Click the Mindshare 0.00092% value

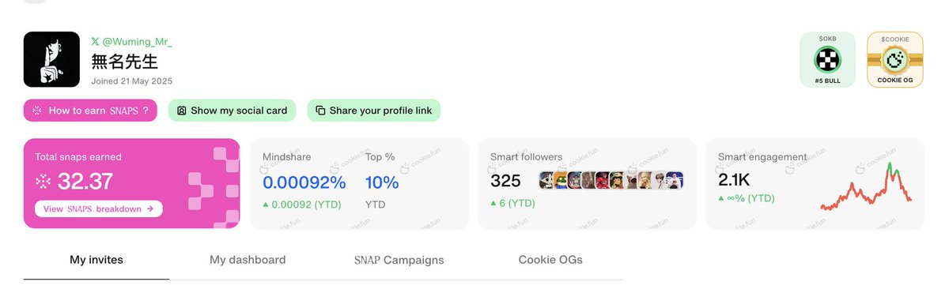pyautogui.click(x=304, y=182)
